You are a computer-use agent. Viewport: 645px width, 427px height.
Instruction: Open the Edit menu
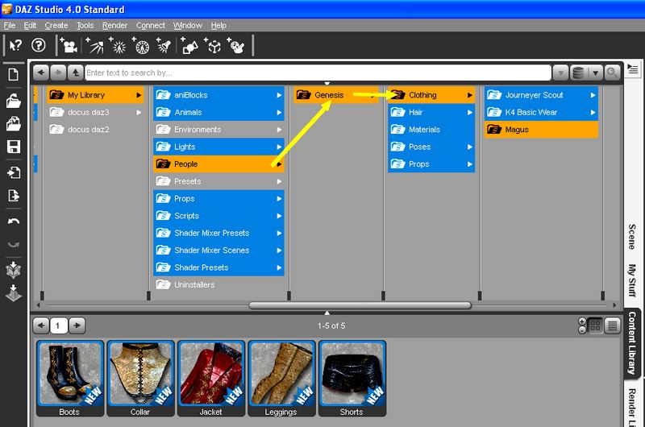tap(30, 26)
